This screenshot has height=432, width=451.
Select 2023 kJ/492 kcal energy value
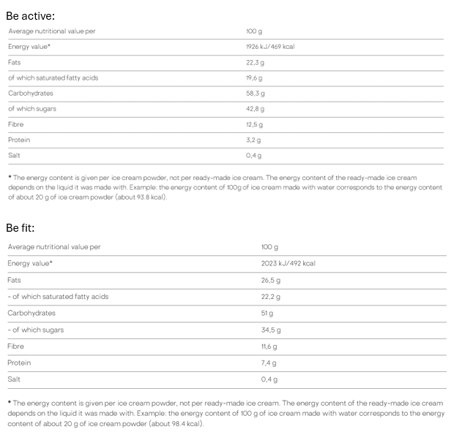click(288, 263)
